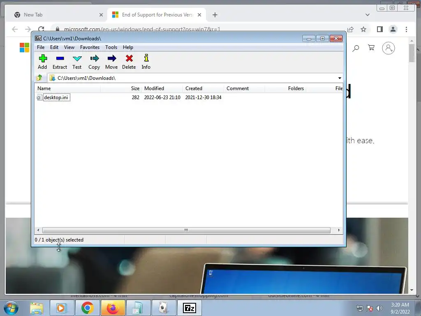Click the Microsoft logo on the webpage

[x=24, y=48]
